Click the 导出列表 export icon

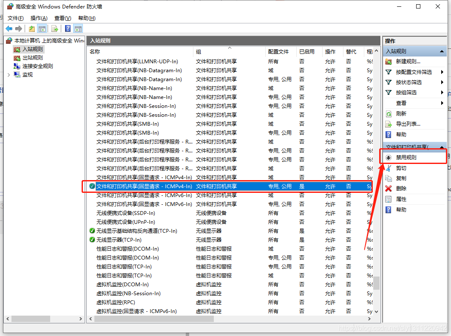389,124
